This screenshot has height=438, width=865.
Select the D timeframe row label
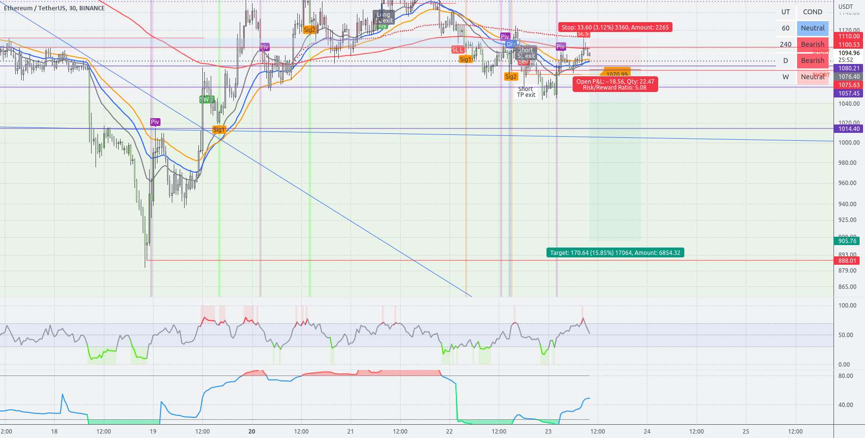[x=786, y=61]
